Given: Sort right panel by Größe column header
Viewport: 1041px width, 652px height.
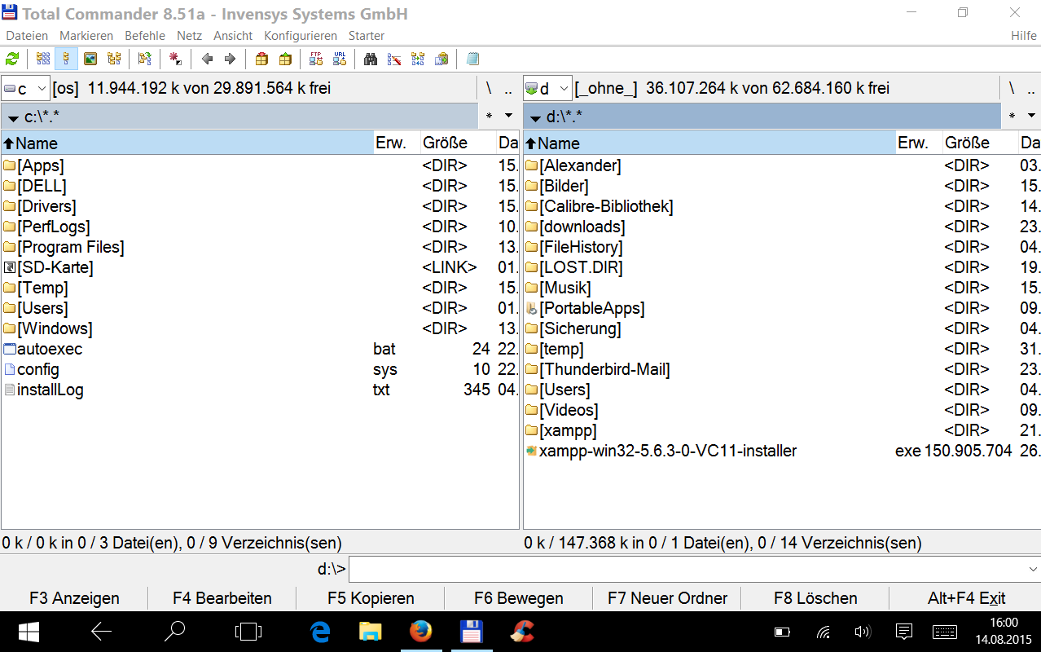Looking at the screenshot, I should point(980,143).
